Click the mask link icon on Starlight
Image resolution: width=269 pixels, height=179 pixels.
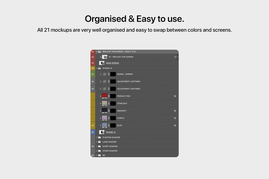click(109, 103)
